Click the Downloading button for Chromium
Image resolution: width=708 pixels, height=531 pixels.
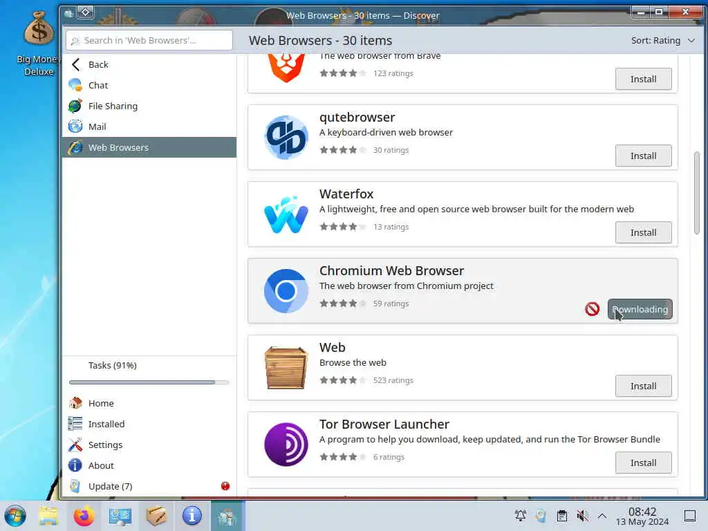coord(640,309)
